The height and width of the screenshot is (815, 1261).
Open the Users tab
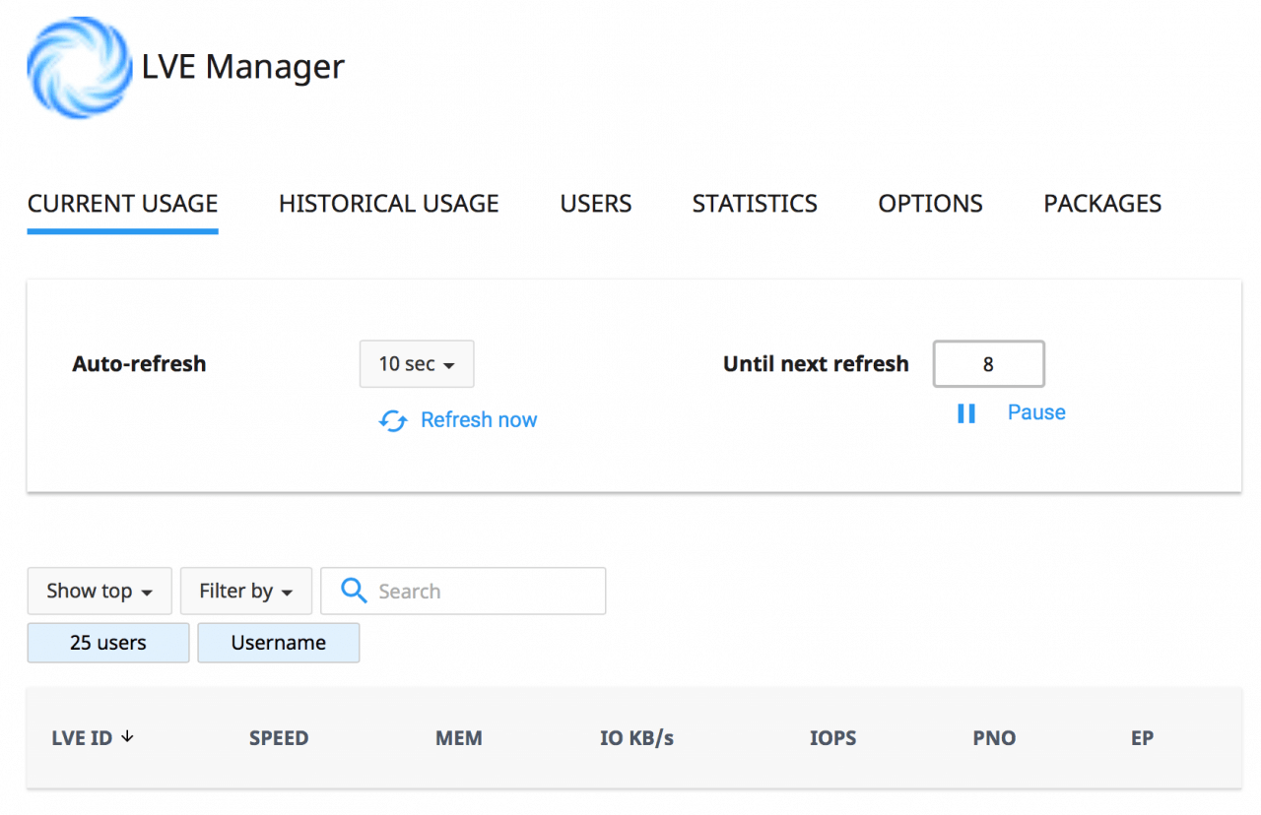596,204
